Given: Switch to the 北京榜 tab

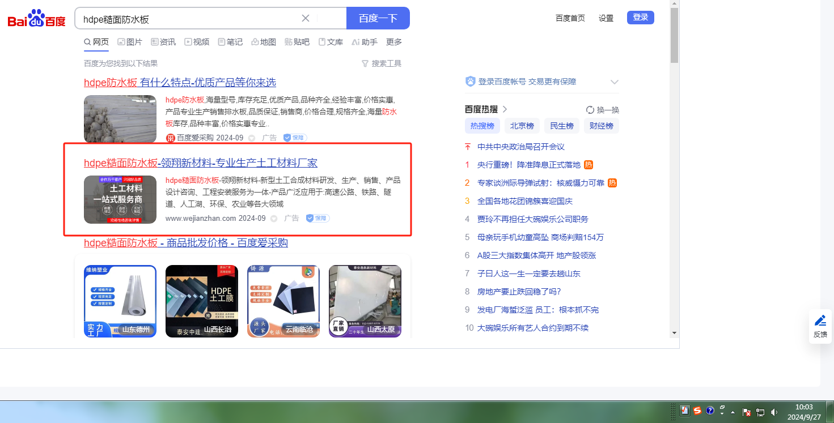Looking at the screenshot, I should click(x=522, y=126).
